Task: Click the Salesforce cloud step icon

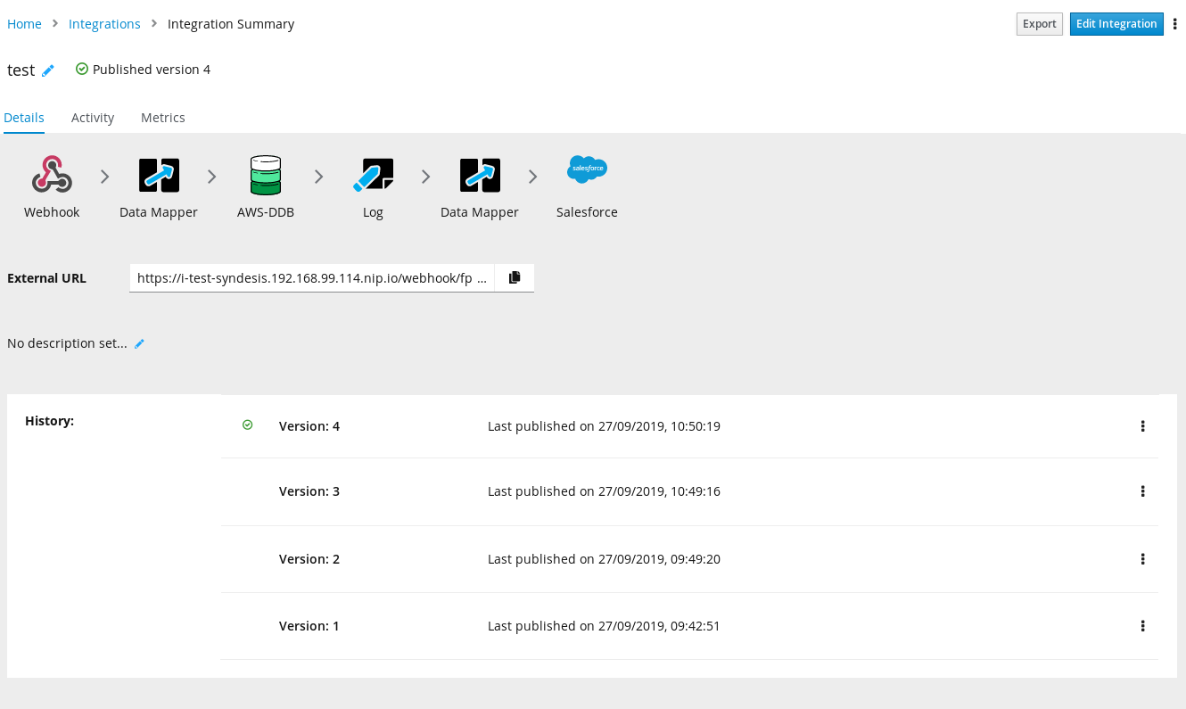Action: coord(587,169)
